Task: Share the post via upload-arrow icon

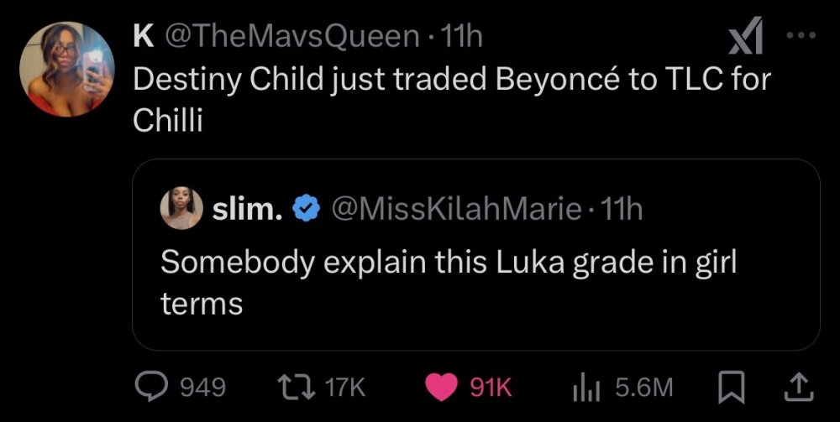Action: click(792, 386)
